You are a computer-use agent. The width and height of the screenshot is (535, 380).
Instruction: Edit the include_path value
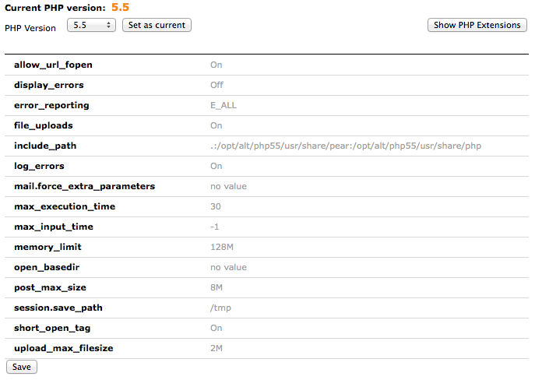[346, 146]
